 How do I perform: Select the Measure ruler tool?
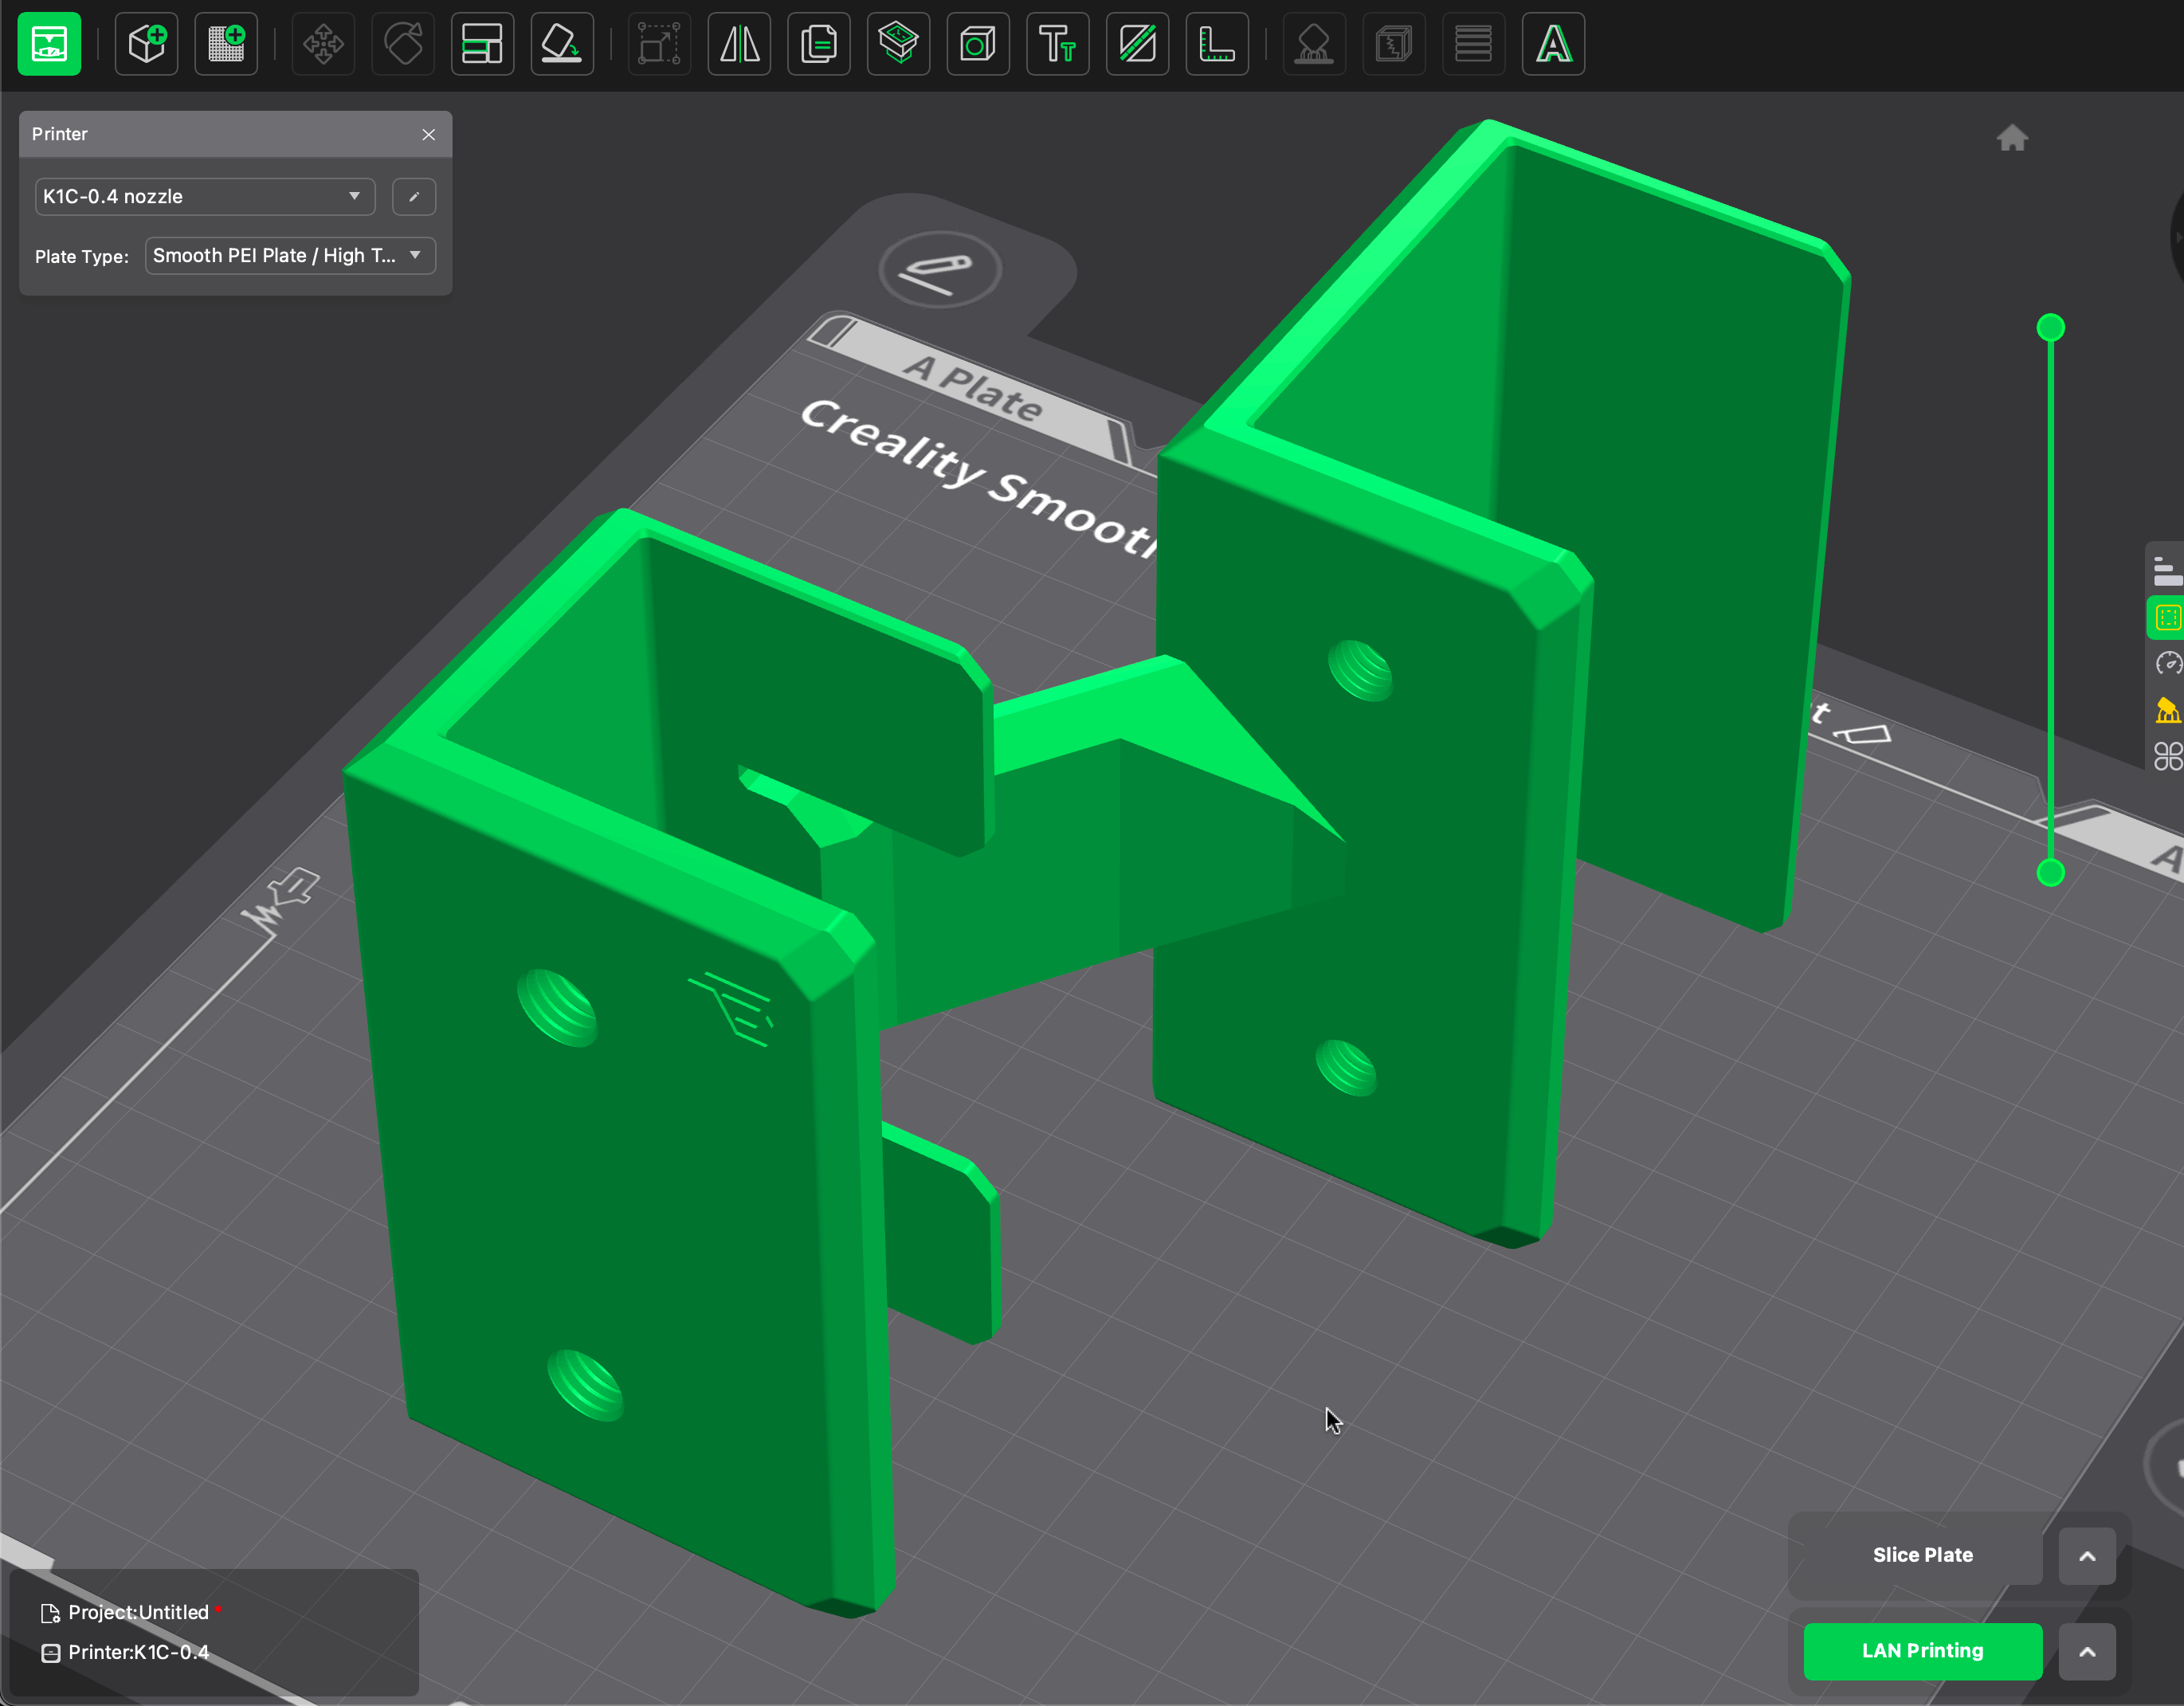point(1217,44)
